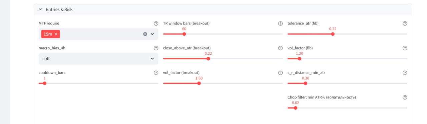Click the Chop filter min ATR% slider handle
This screenshot has height=124, width=427.
tap(295, 108)
